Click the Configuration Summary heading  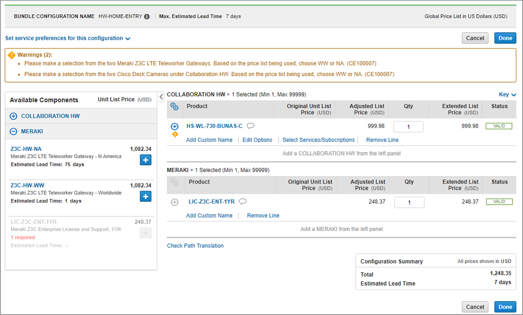click(x=391, y=261)
